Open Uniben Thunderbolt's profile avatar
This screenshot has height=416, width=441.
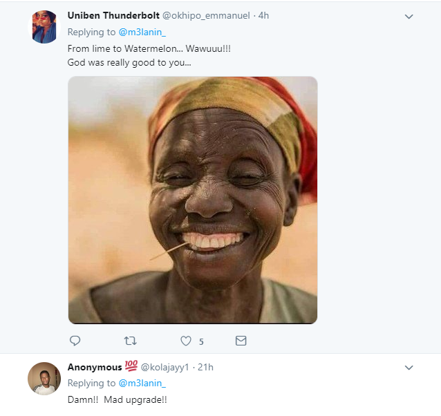point(45,27)
